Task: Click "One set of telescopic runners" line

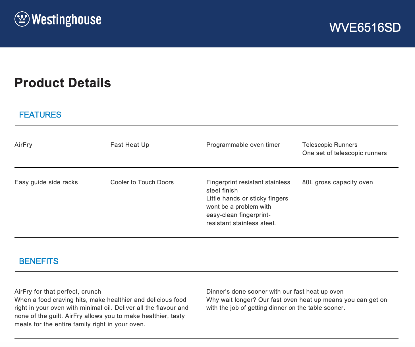Action: tap(344, 153)
